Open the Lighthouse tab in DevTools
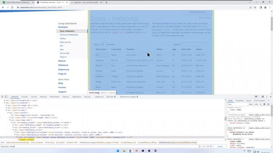Image resolution: width=273 pixels, height=153 pixels. pos(99,97)
